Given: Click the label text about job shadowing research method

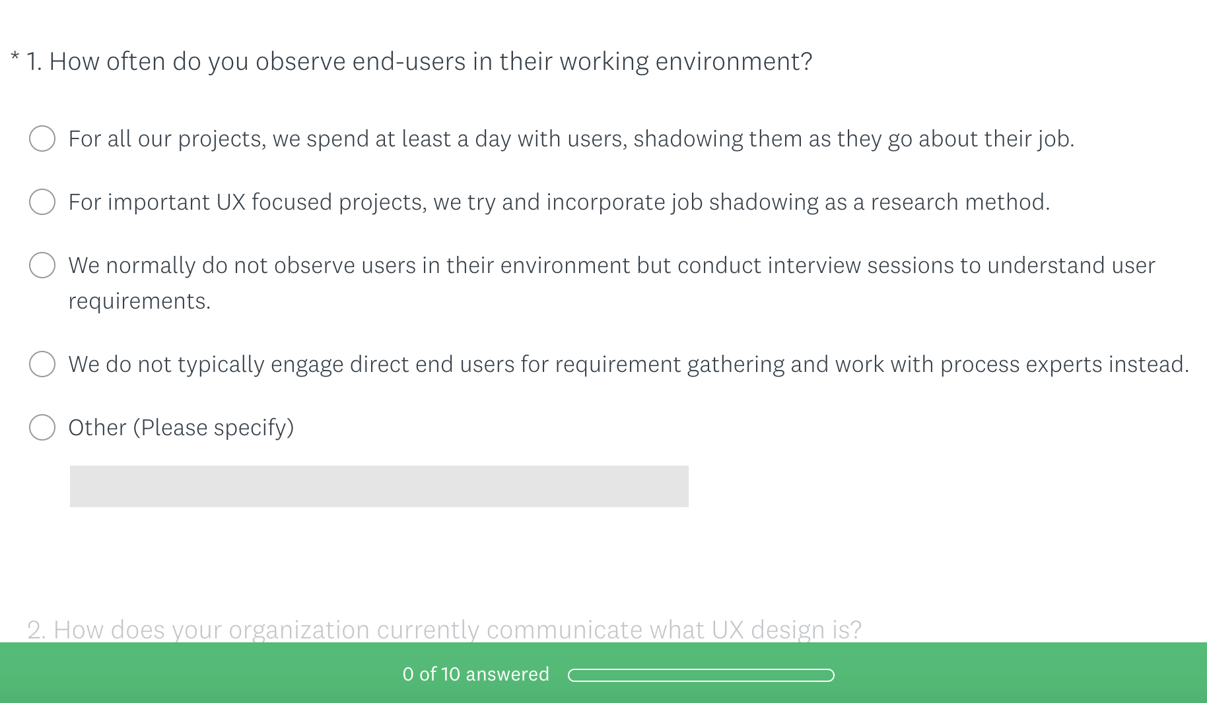Looking at the screenshot, I should pyautogui.click(x=559, y=202).
